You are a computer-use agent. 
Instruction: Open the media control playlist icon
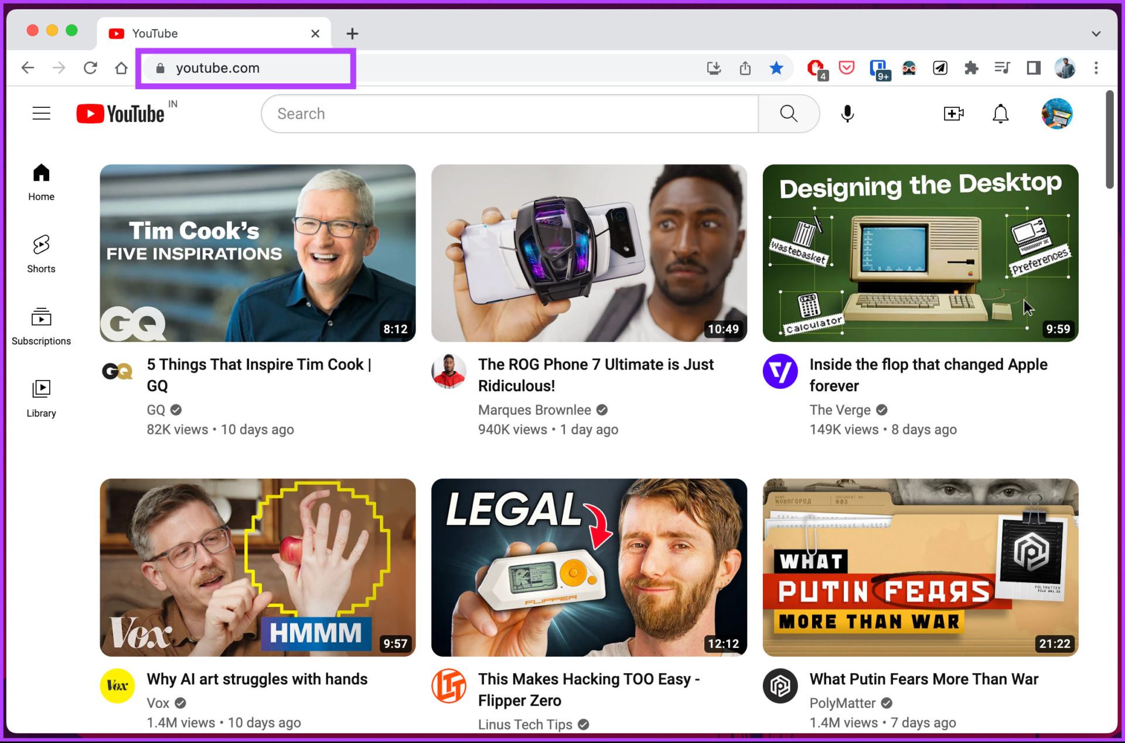pyautogui.click(x=1002, y=68)
